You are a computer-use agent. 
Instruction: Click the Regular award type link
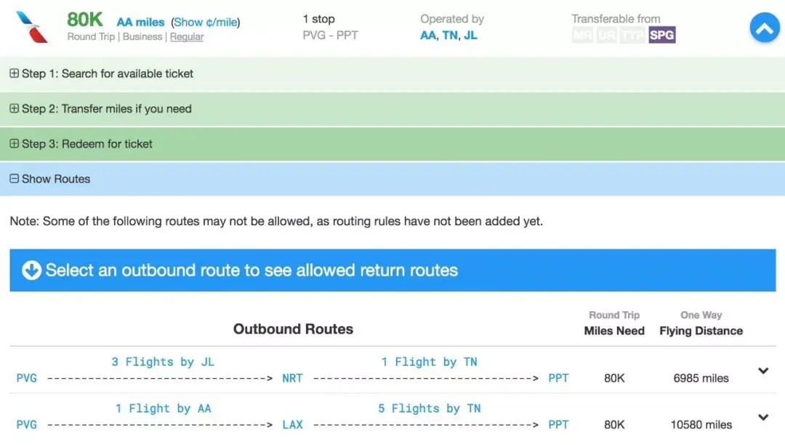click(187, 36)
